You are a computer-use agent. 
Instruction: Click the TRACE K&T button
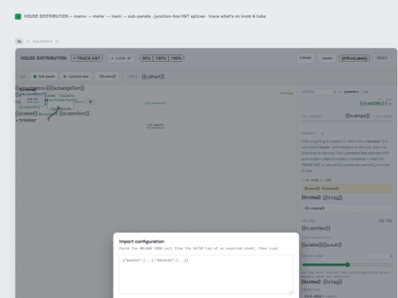point(87,58)
